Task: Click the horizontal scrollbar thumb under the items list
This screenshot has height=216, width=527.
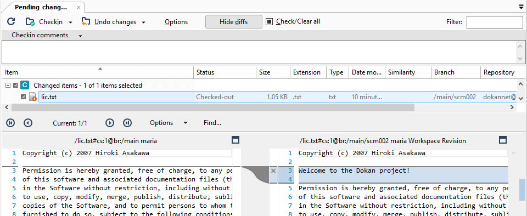Action: click(x=213, y=107)
